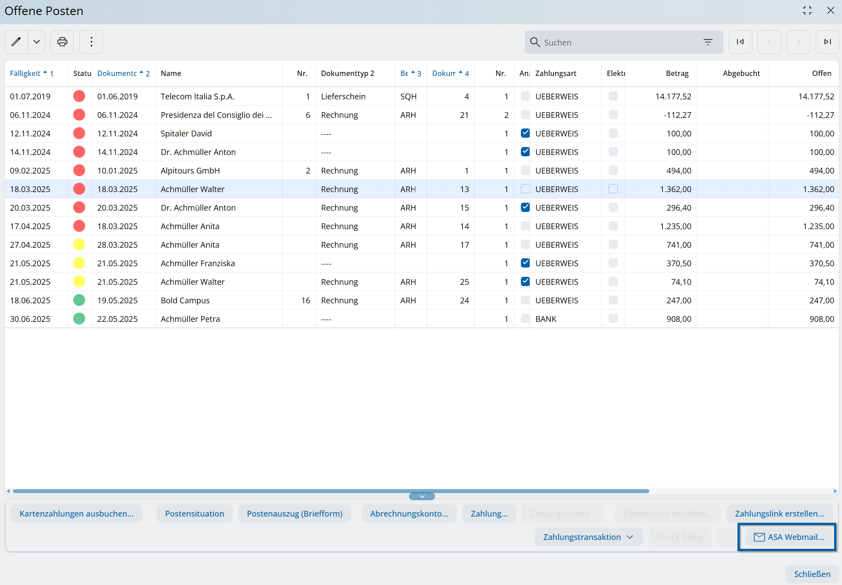Open the three-dot more options menu
Screen dimensions: 842x585
91,42
